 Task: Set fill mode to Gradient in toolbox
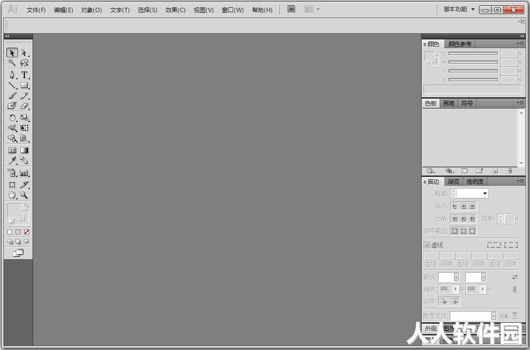[x=18, y=232]
